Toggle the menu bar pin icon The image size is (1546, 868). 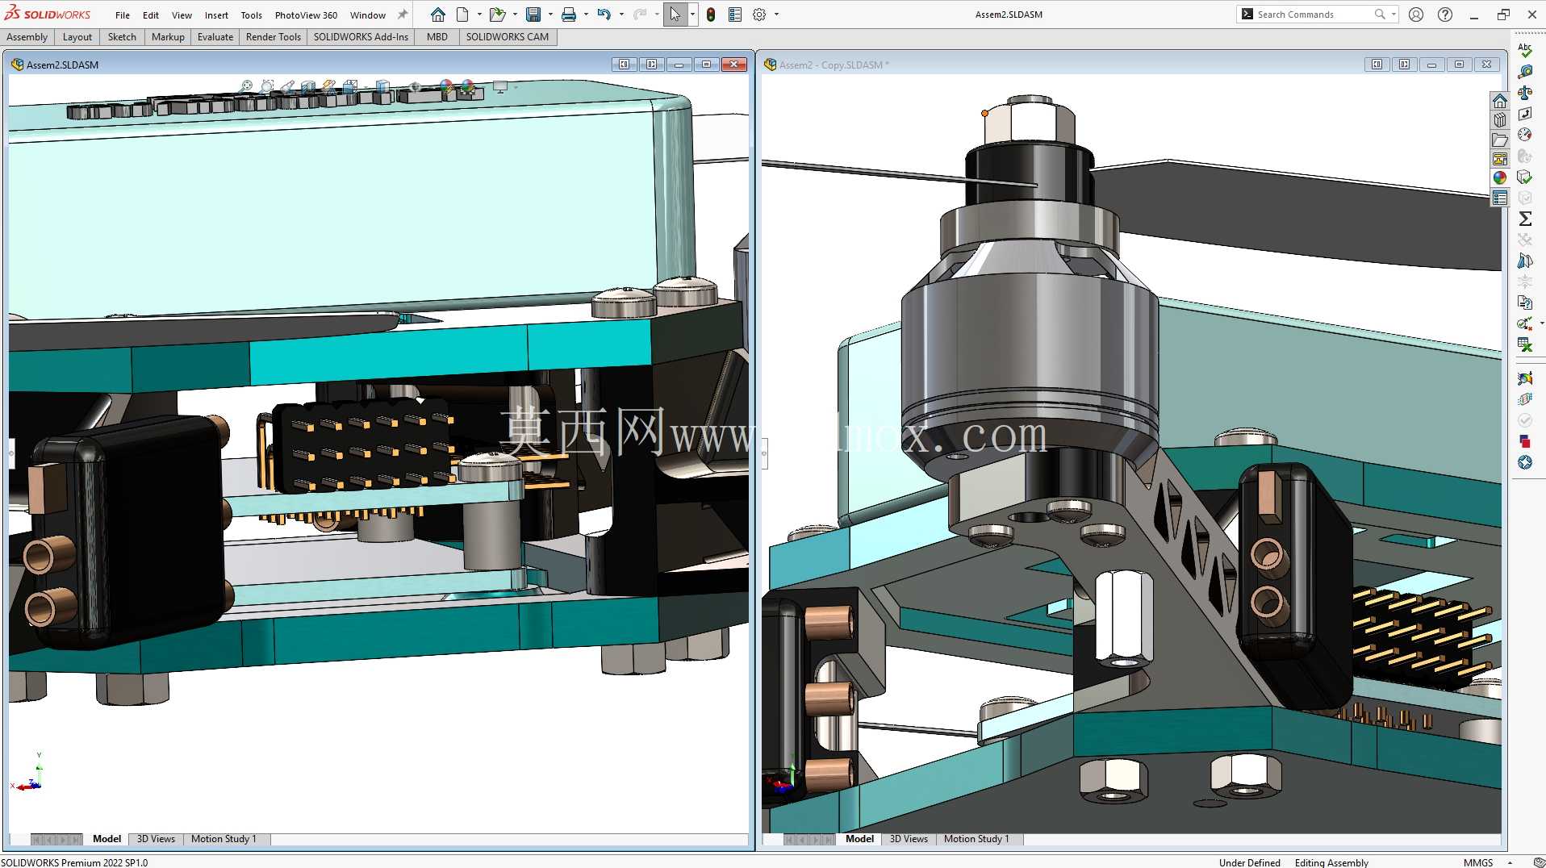coord(403,15)
